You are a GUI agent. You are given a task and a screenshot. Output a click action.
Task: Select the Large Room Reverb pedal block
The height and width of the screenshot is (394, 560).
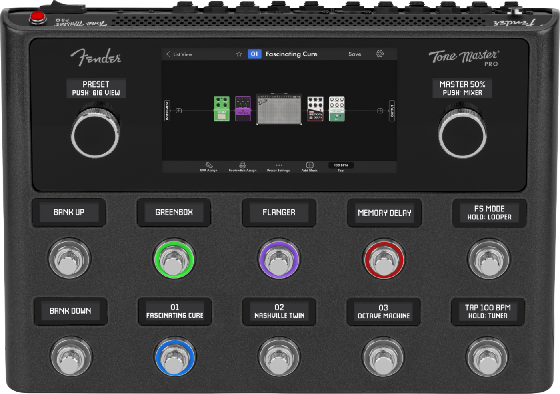coord(336,109)
